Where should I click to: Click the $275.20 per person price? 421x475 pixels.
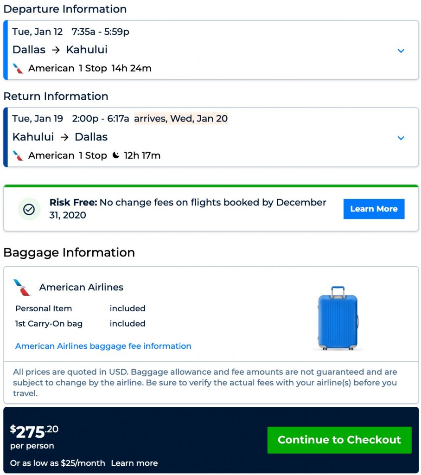34,432
